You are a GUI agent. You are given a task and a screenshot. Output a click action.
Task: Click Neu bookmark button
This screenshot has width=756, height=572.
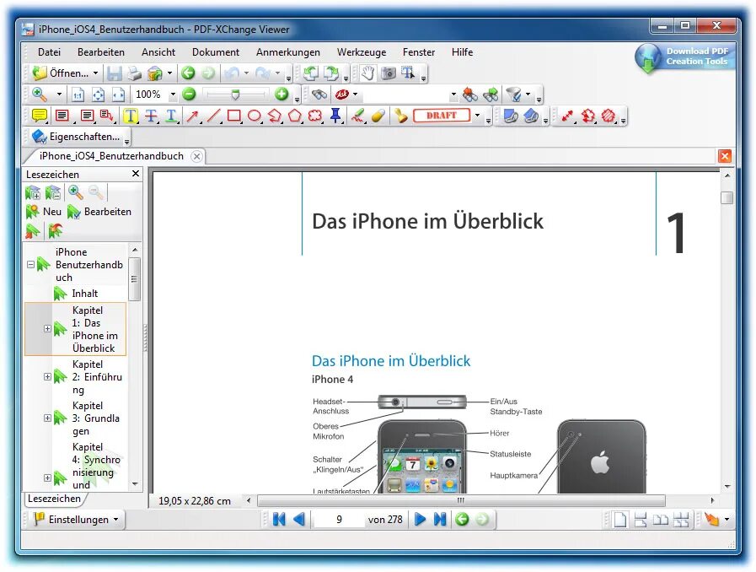click(45, 212)
